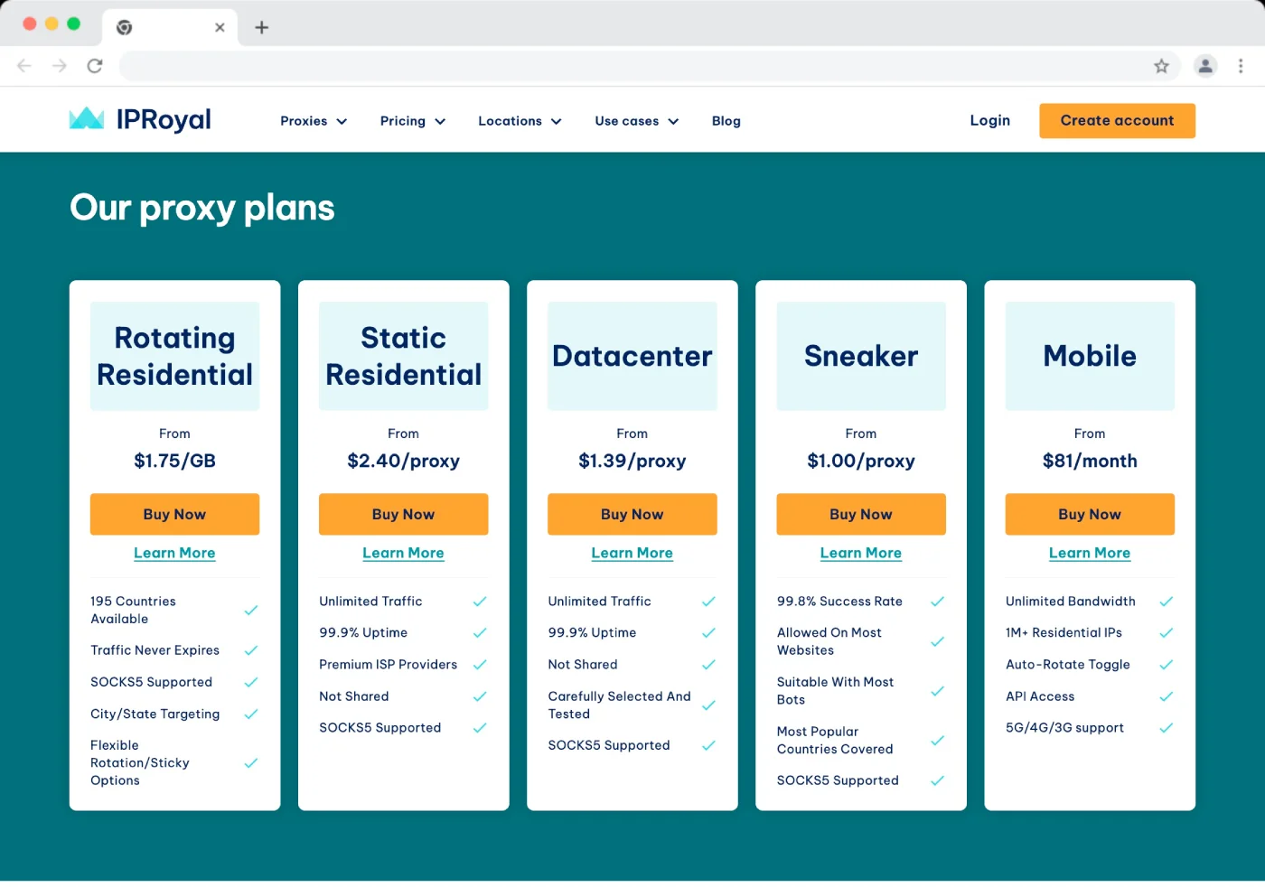1265x887 pixels.
Task: Click the Sneaker plan header
Action: (x=860, y=356)
